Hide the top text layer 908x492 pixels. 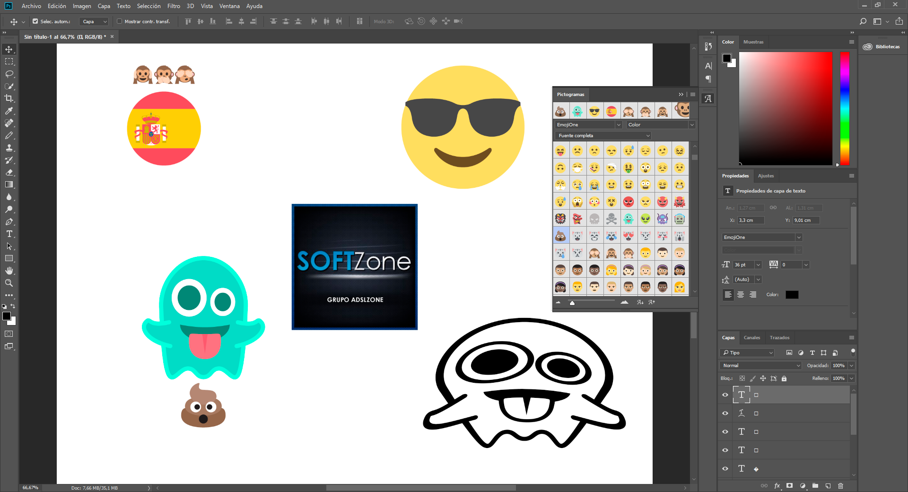coord(725,395)
